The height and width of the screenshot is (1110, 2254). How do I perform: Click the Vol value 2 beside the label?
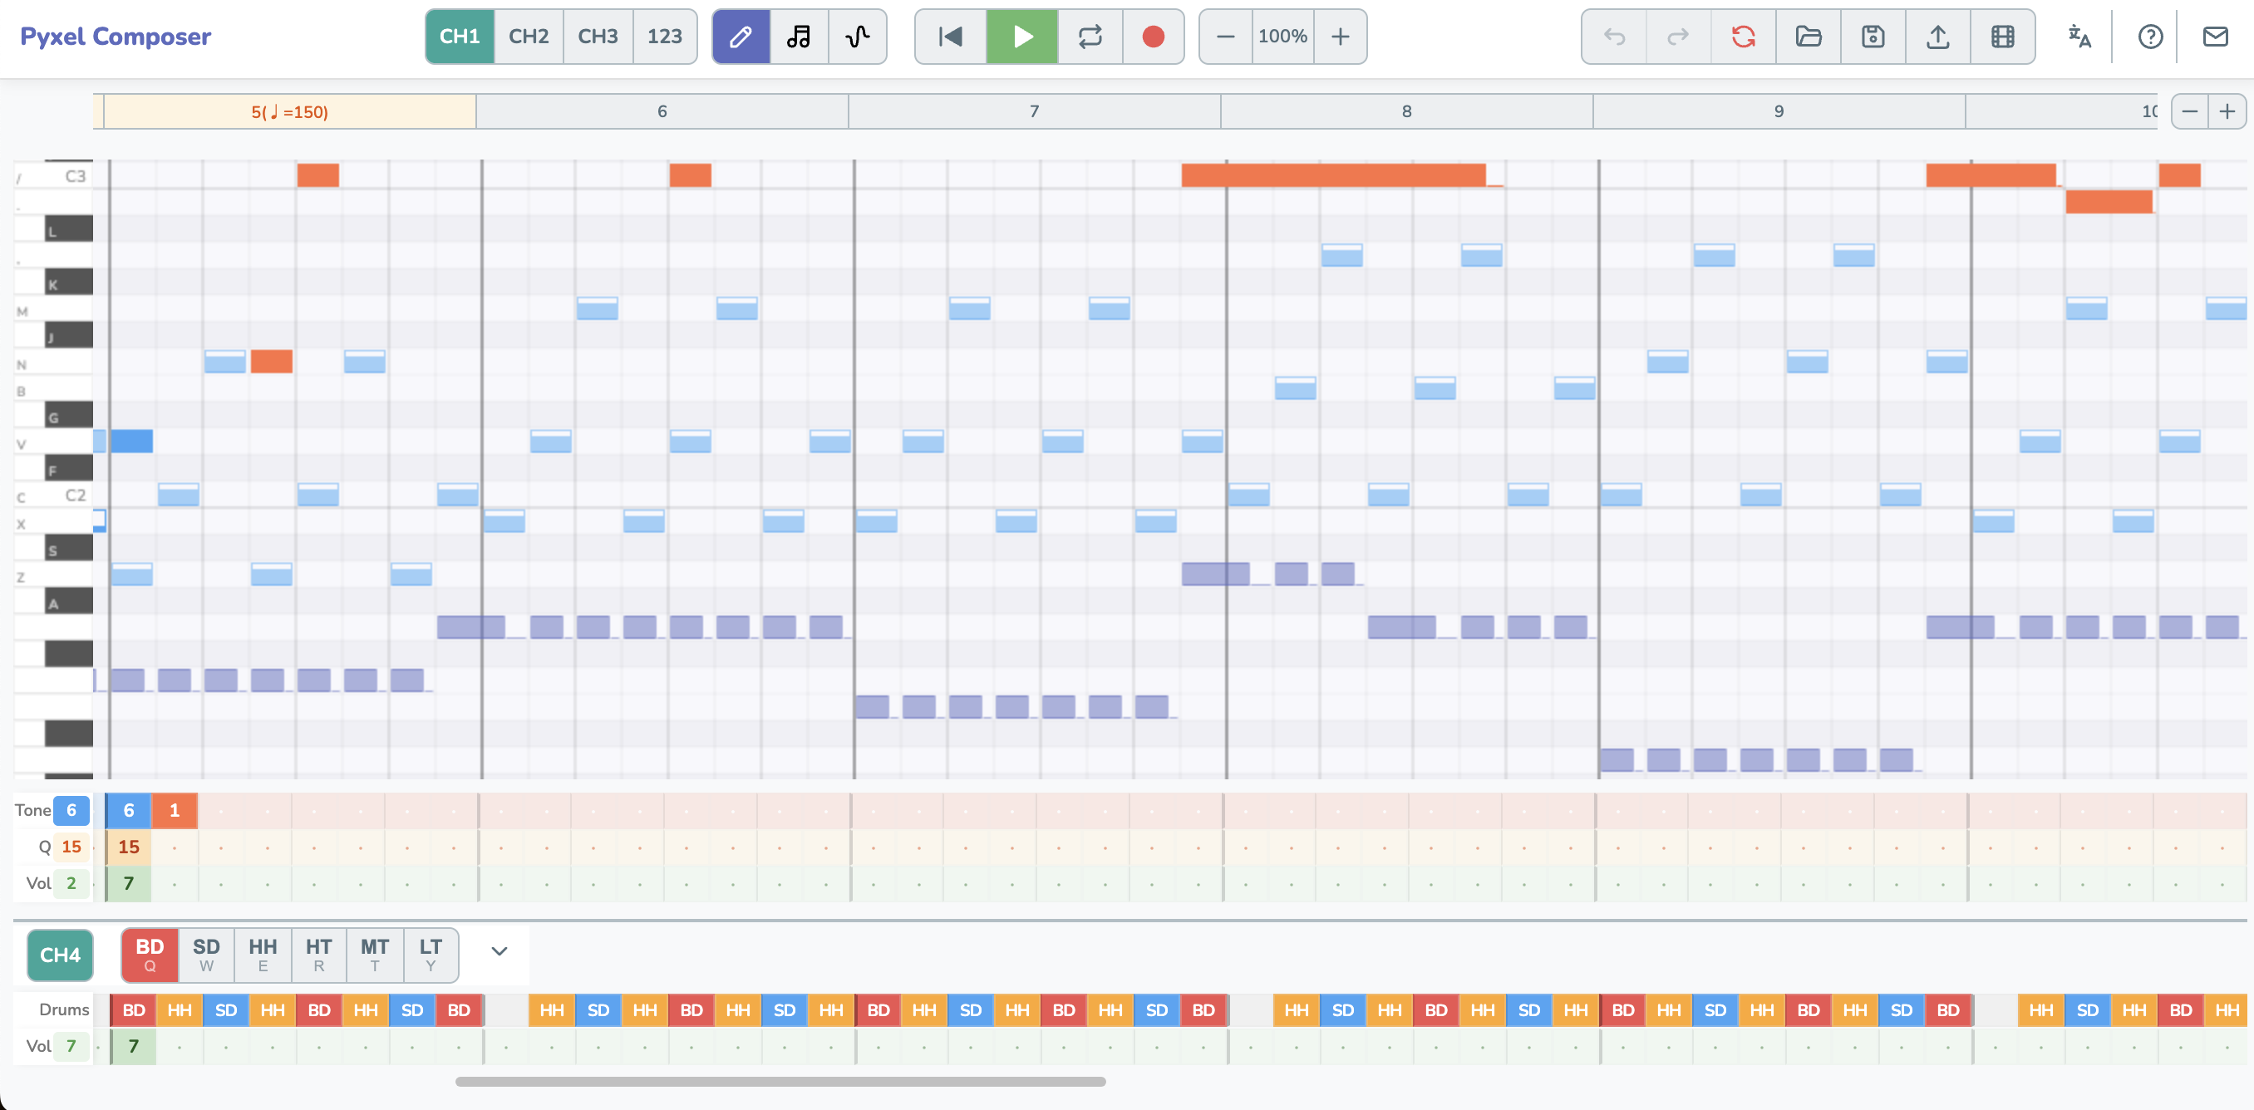click(71, 883)
